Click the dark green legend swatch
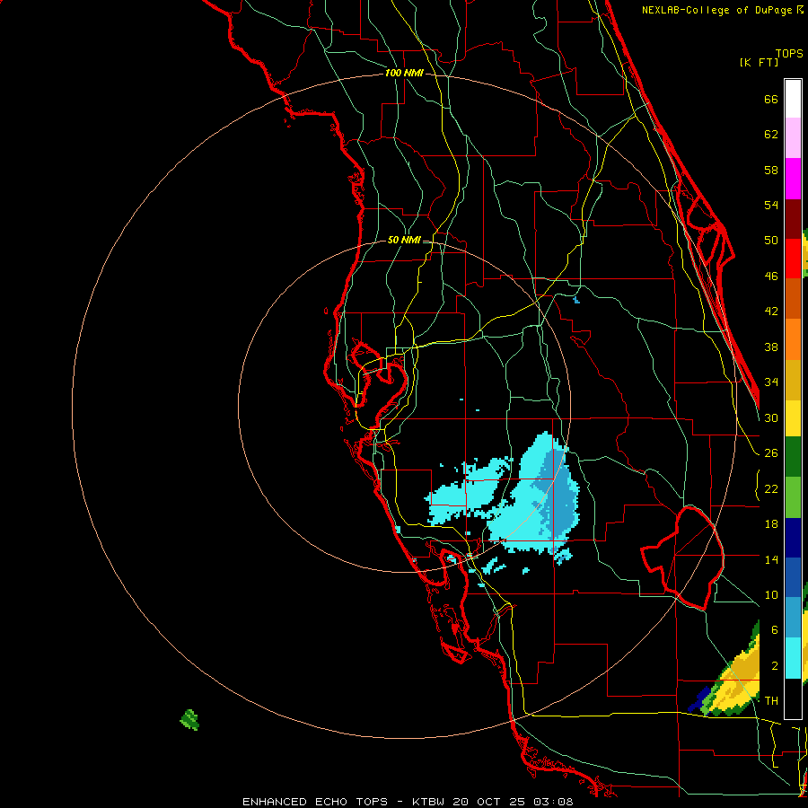 coord(793,457)
